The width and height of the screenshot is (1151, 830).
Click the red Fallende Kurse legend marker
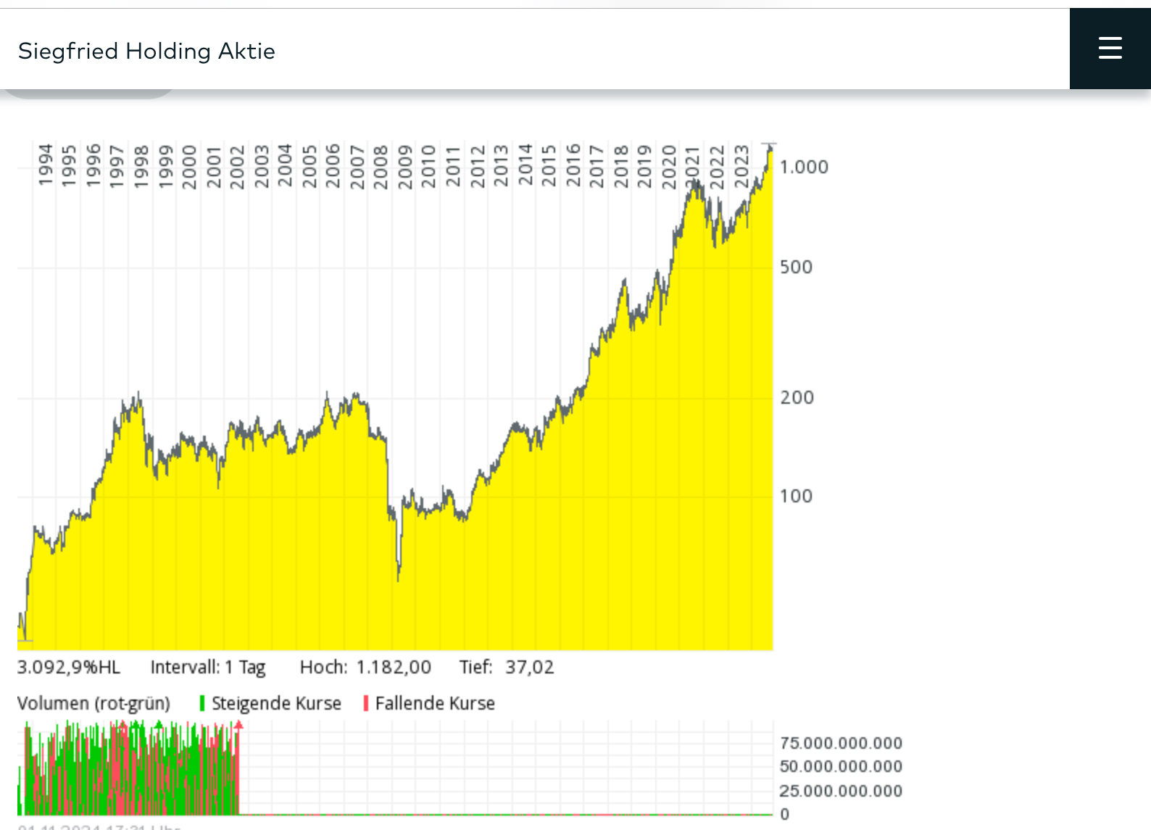[366, 704]
